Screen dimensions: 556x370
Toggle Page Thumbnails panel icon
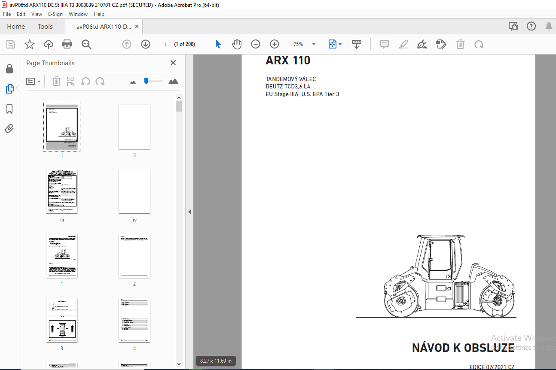tap(9, 89)
